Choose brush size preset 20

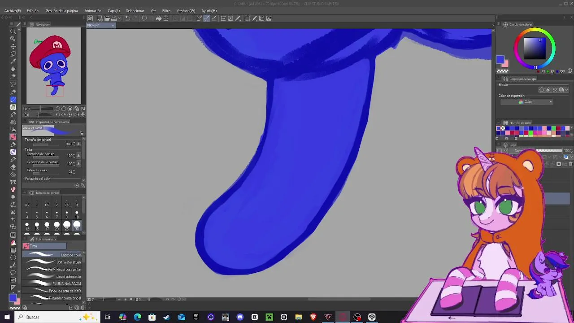pyautogui.click(x=57, y=226)
